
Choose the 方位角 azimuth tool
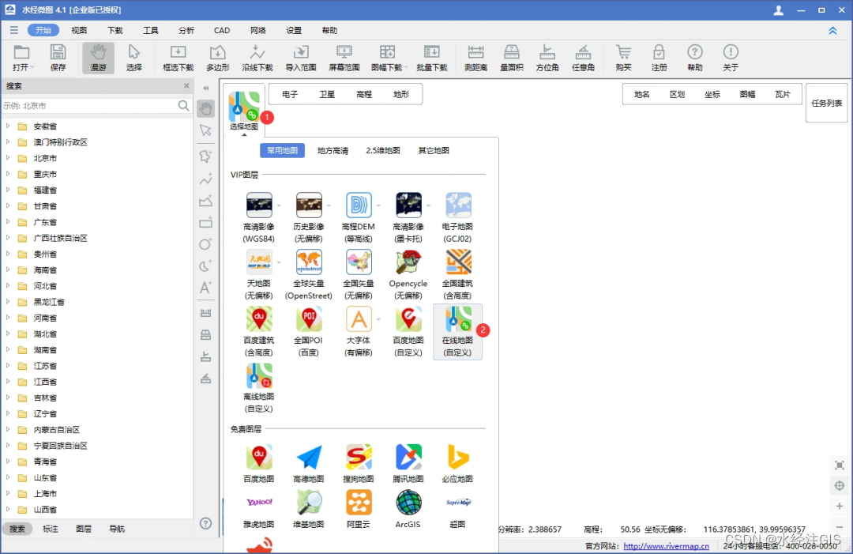[547, 58]
